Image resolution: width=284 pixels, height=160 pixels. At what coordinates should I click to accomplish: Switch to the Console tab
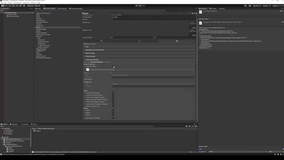[213, 8]
